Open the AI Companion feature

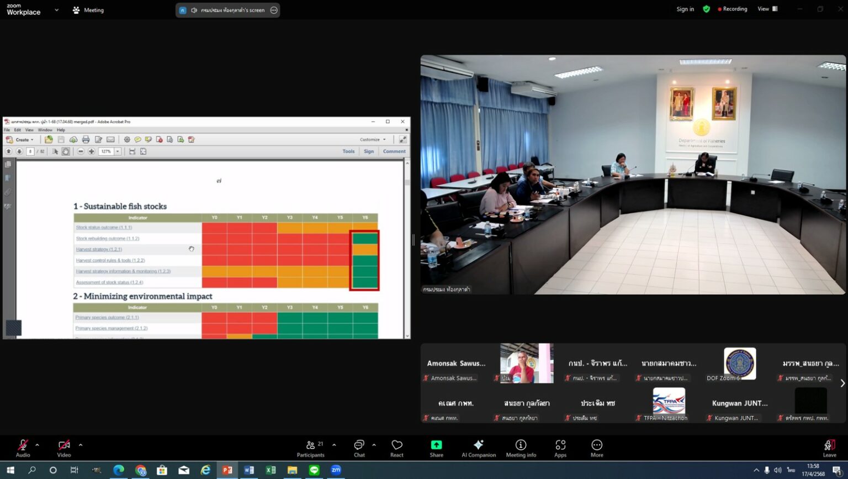pyautogui.click(x=478, y=448)
